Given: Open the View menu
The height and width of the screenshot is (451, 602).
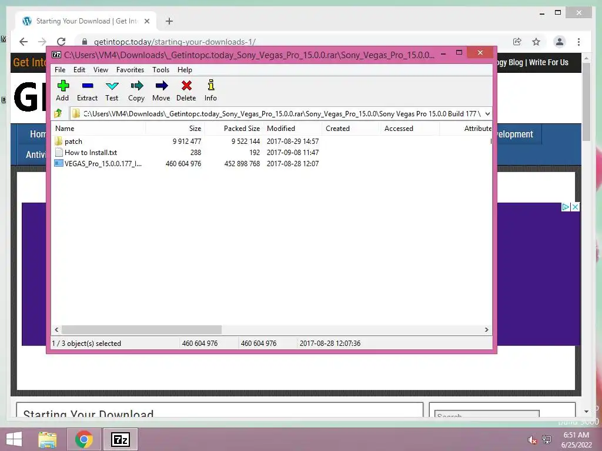Looking at the screenshot, I should click(101, 70).
